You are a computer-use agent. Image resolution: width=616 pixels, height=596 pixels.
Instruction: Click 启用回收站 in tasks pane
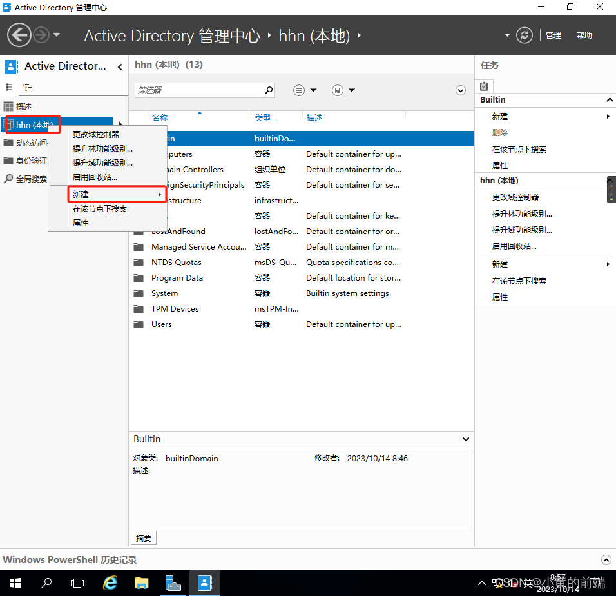click(514, 246)
